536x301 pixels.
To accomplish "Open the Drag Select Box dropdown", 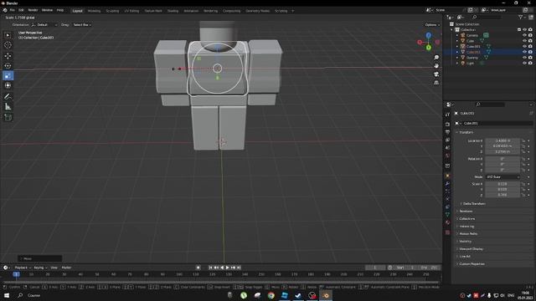I will click(82, 25).
